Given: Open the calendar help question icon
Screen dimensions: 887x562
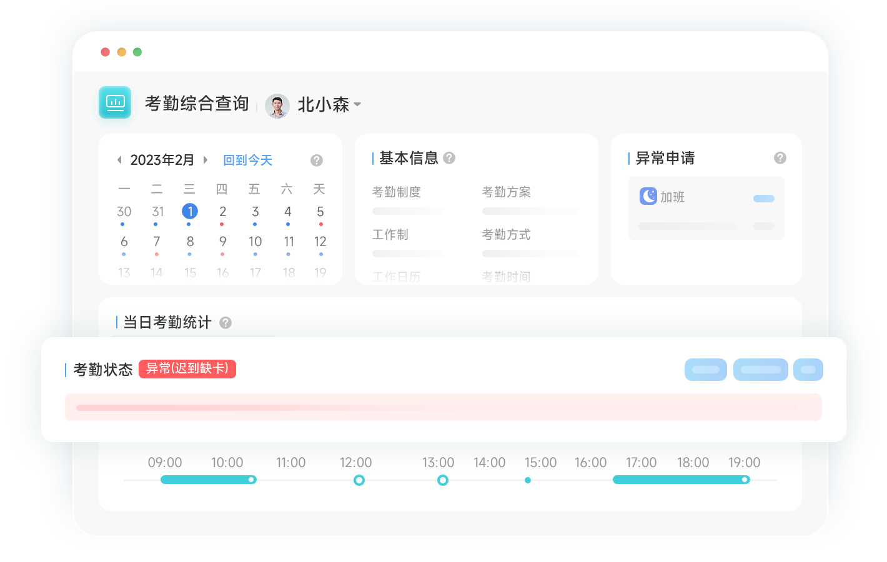Looking at the screenshot, I should [317, 160].
